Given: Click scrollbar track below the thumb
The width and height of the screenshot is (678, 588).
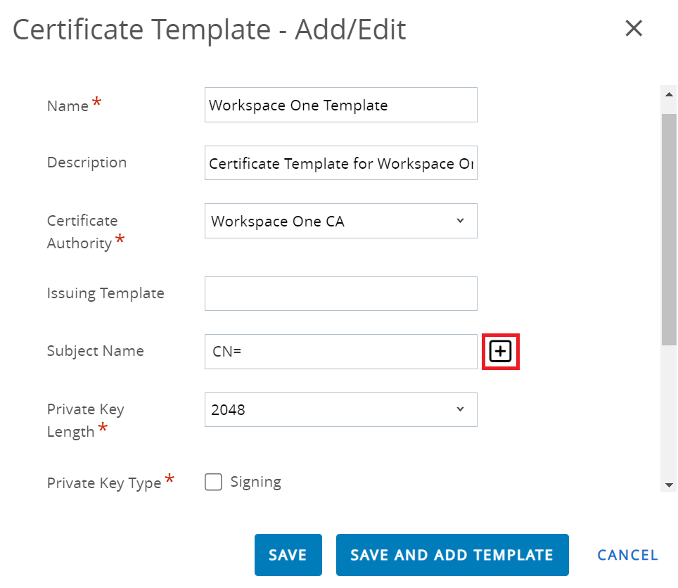Looking at the screenshot, I should point(669,415).
